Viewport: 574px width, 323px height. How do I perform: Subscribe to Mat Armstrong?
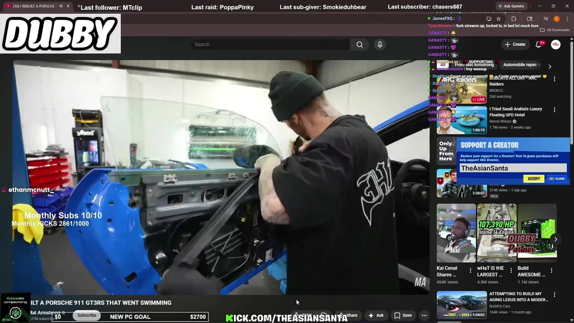(87, 315)
